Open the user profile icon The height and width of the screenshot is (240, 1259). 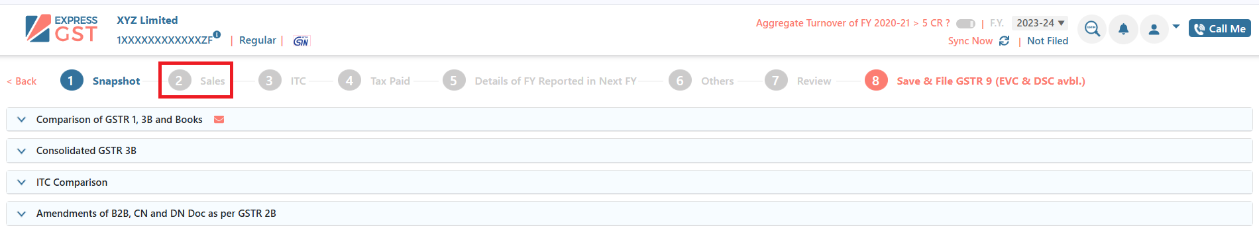[1154, 29]
